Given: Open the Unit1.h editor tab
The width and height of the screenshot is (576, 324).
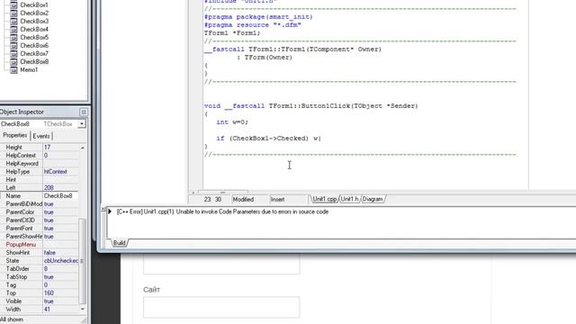Looking at the screenshot, I should (x=349, y=199).
